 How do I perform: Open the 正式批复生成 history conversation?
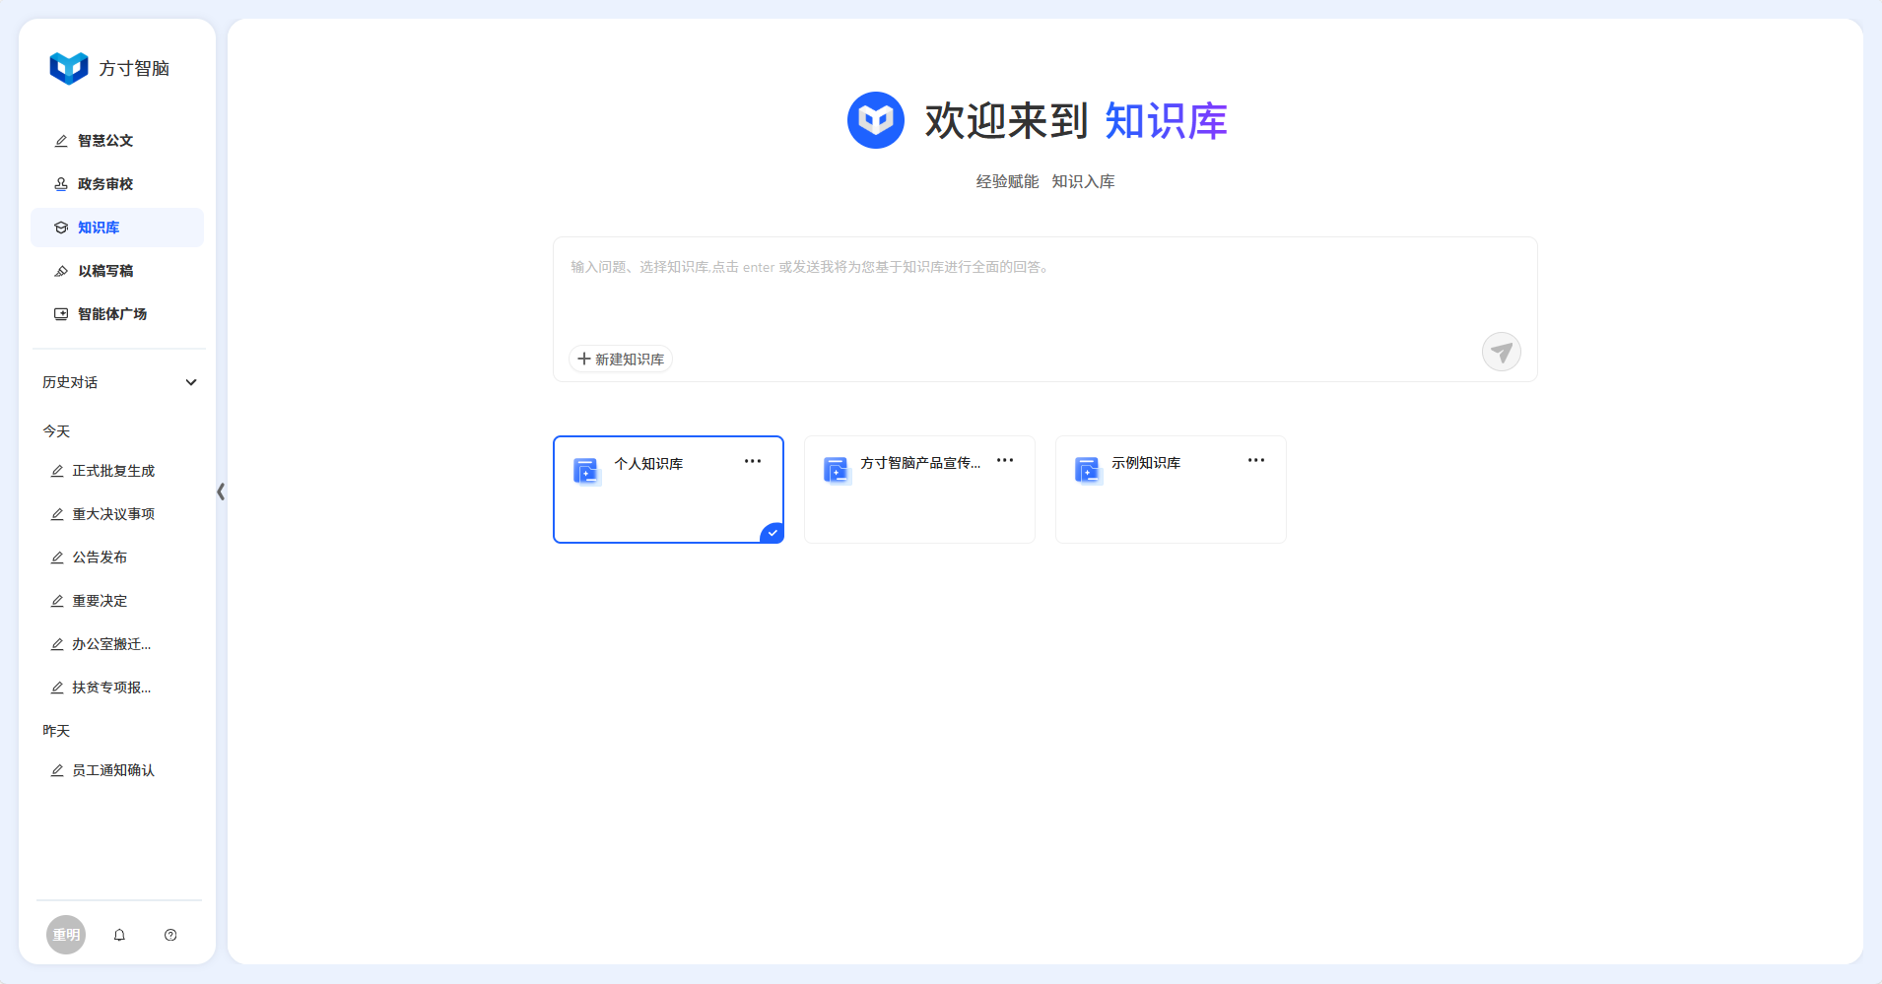point(113,471)
